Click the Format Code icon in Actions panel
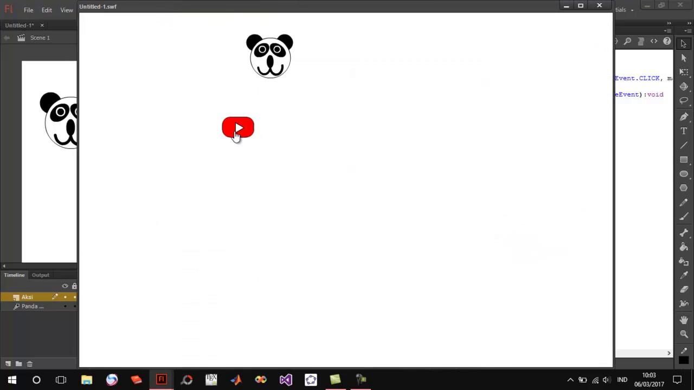This screenshot has width=694, height=390. pos(641,41)
